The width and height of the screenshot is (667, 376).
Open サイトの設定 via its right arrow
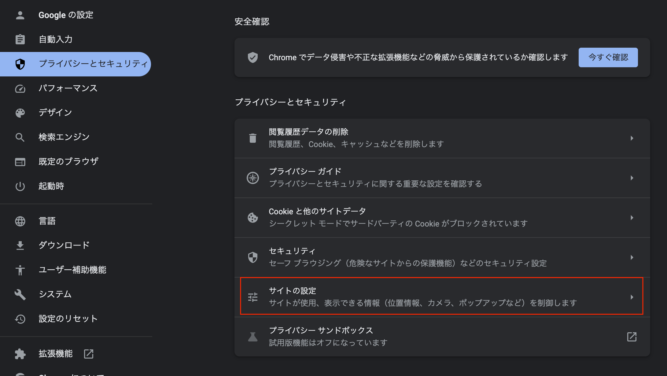[x=632, y=297]
